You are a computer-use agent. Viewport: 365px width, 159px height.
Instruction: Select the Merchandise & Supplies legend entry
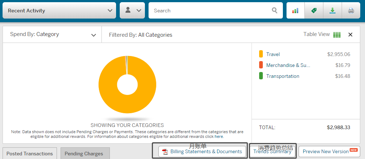pyautogui.click(x=288, y=65)
